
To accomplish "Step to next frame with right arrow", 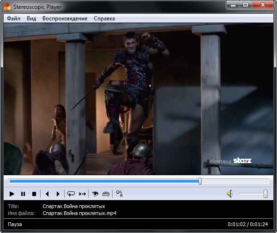I will [58, 194].
